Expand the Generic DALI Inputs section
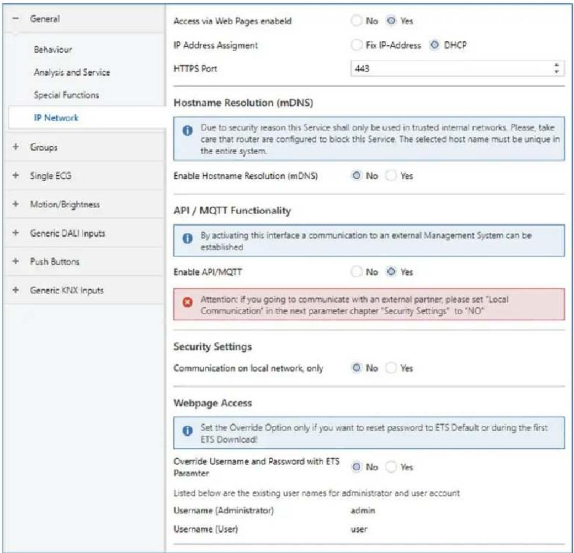The height and width of the screenshot is (553, 574). click(x=15, y=233)
